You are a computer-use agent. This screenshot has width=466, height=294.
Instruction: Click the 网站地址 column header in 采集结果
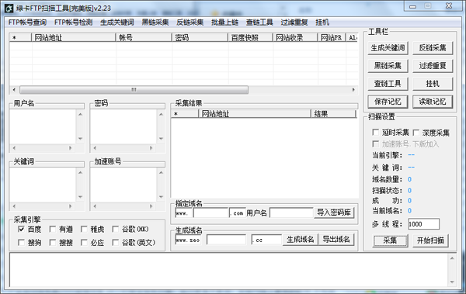tap(255, 114)
